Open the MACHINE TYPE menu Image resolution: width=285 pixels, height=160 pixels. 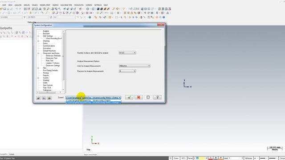(x=66, y=5)
